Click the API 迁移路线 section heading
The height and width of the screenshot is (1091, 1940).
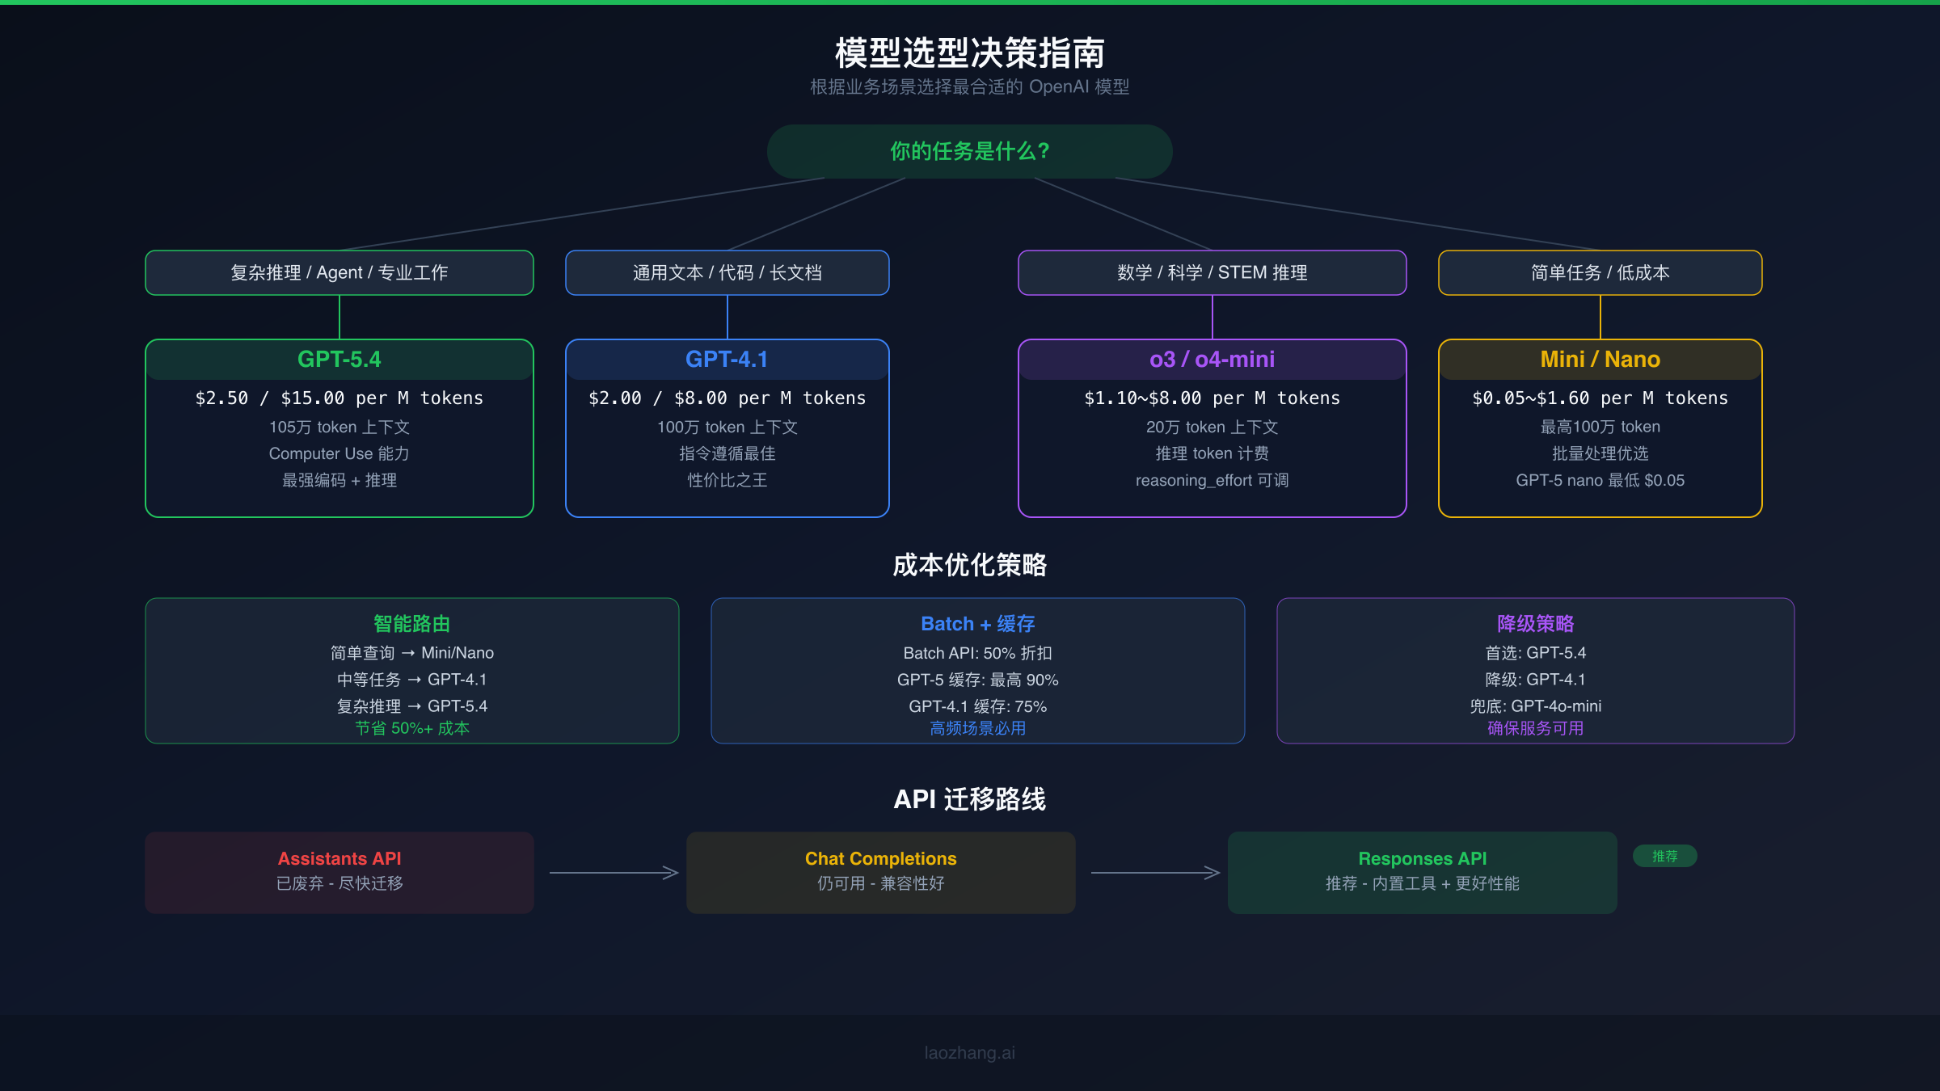coord(969,798)
